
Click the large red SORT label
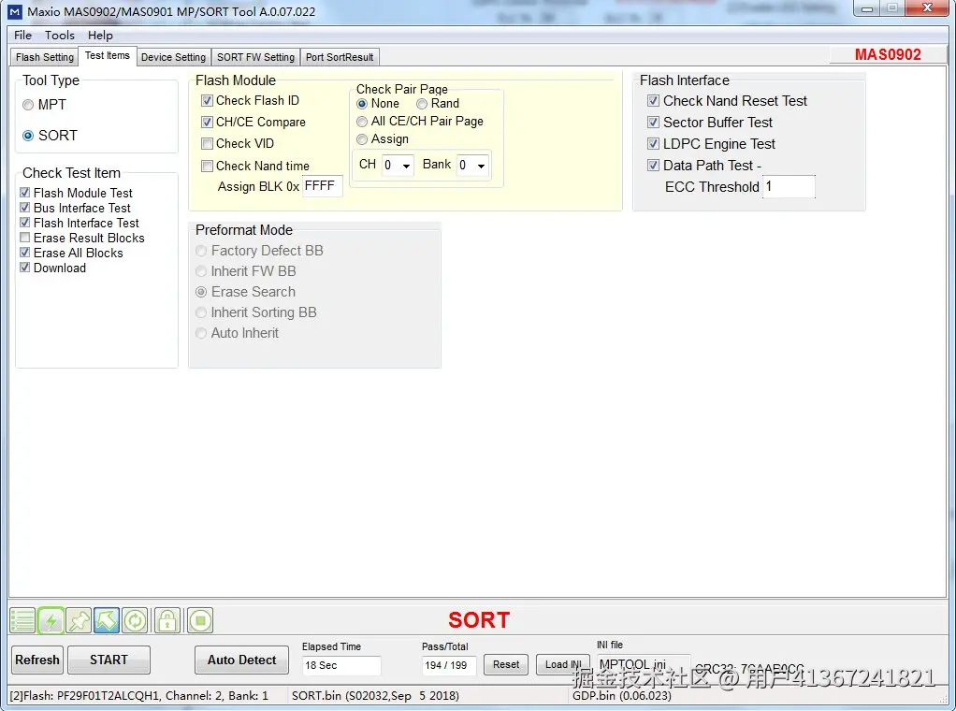pos(479,620)
